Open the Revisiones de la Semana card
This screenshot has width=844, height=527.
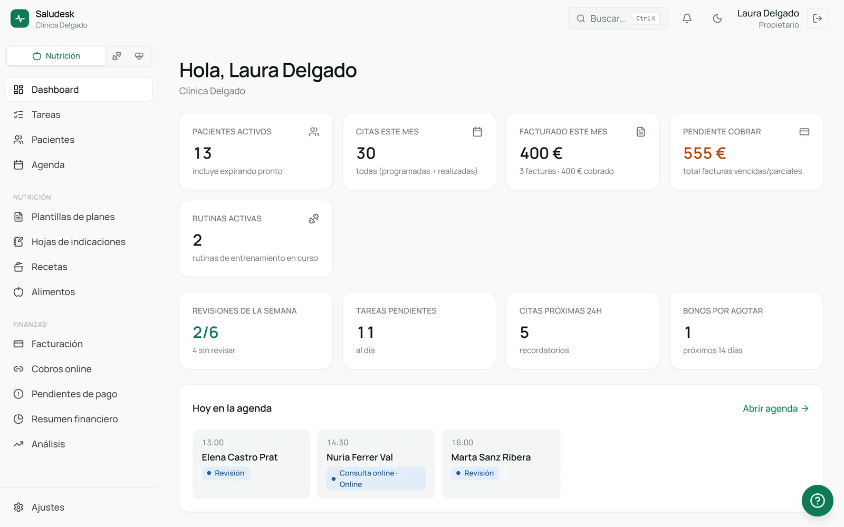pyautogui.click(x=256, y=331)
